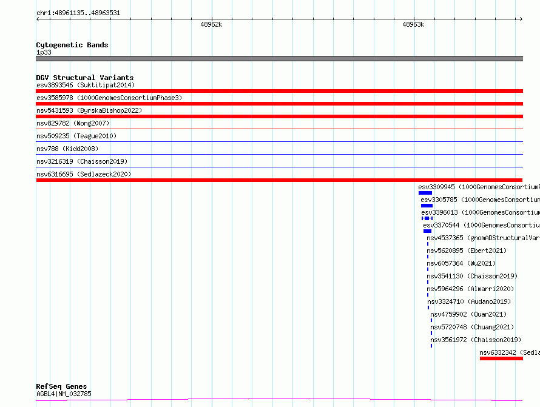The width and height of the screenshot is (540, 407).
Task: Click the 48962k ruler coordinate
Action: tap(211, 24)
